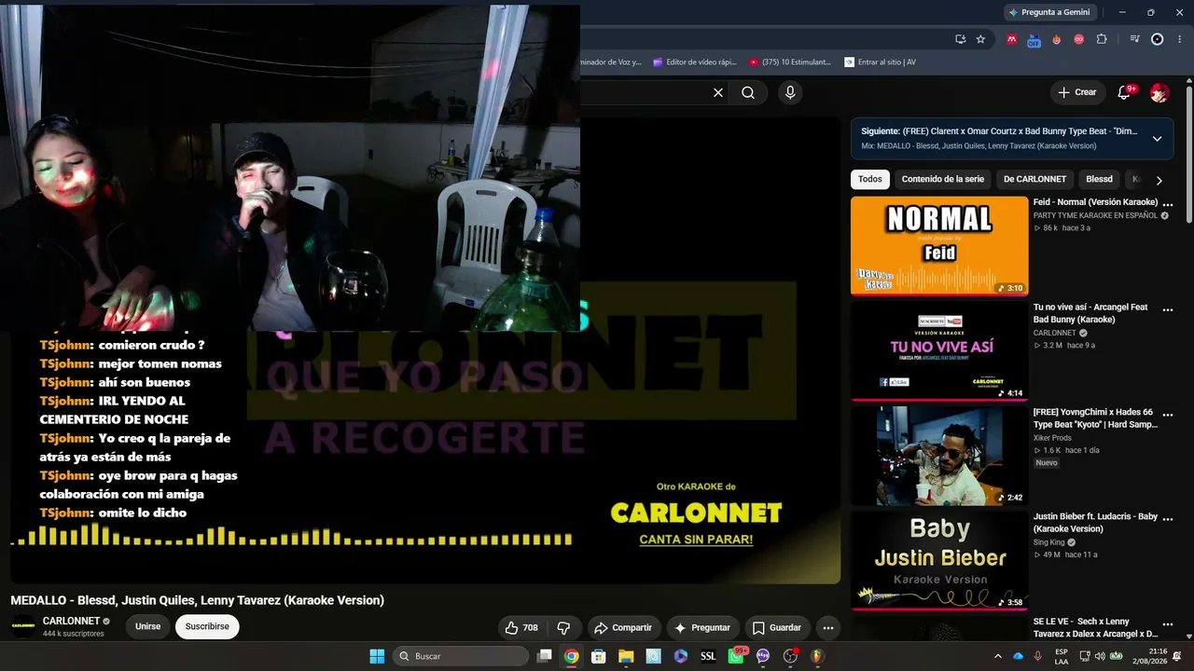
Task: Open Chrome from the taskbar
Action: point(571,656)
